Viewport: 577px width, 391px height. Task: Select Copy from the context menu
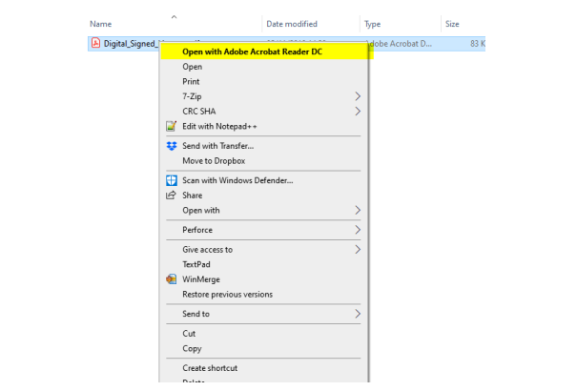coord(264,348)
